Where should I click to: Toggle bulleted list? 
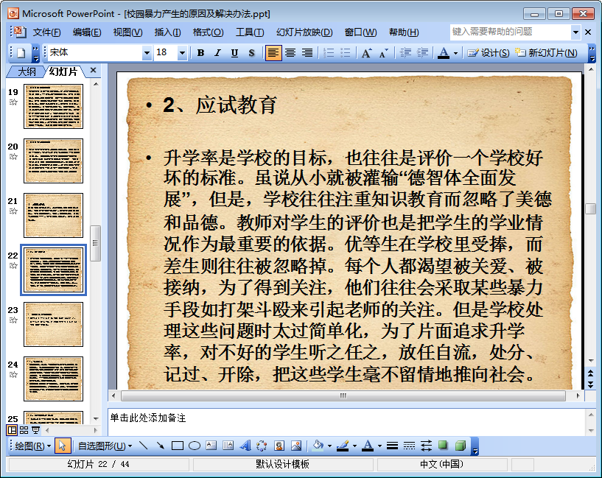point(345,53)
